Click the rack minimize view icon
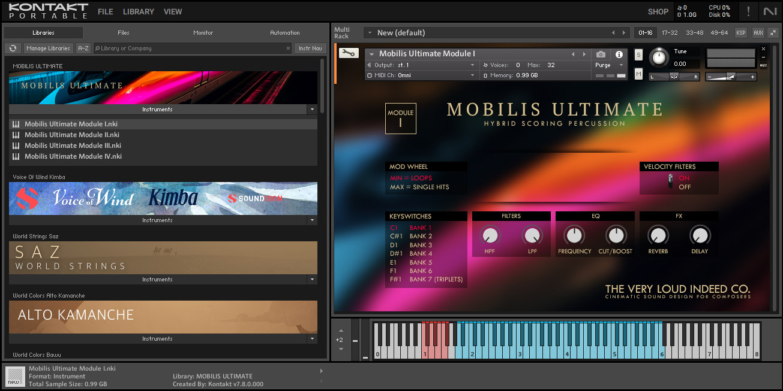This screenshot has width=783, height=391. pyautogui.click(x=772, y=33)
